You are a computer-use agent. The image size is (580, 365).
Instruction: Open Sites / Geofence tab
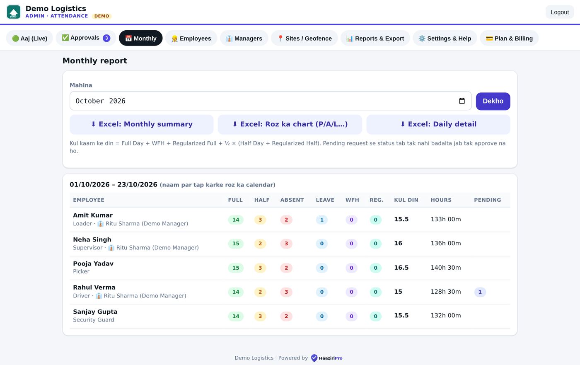pyautogui.click(x=304, y=38)
